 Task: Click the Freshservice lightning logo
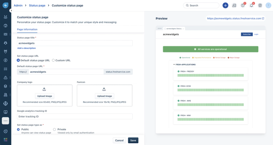click(x=5, y=5)
